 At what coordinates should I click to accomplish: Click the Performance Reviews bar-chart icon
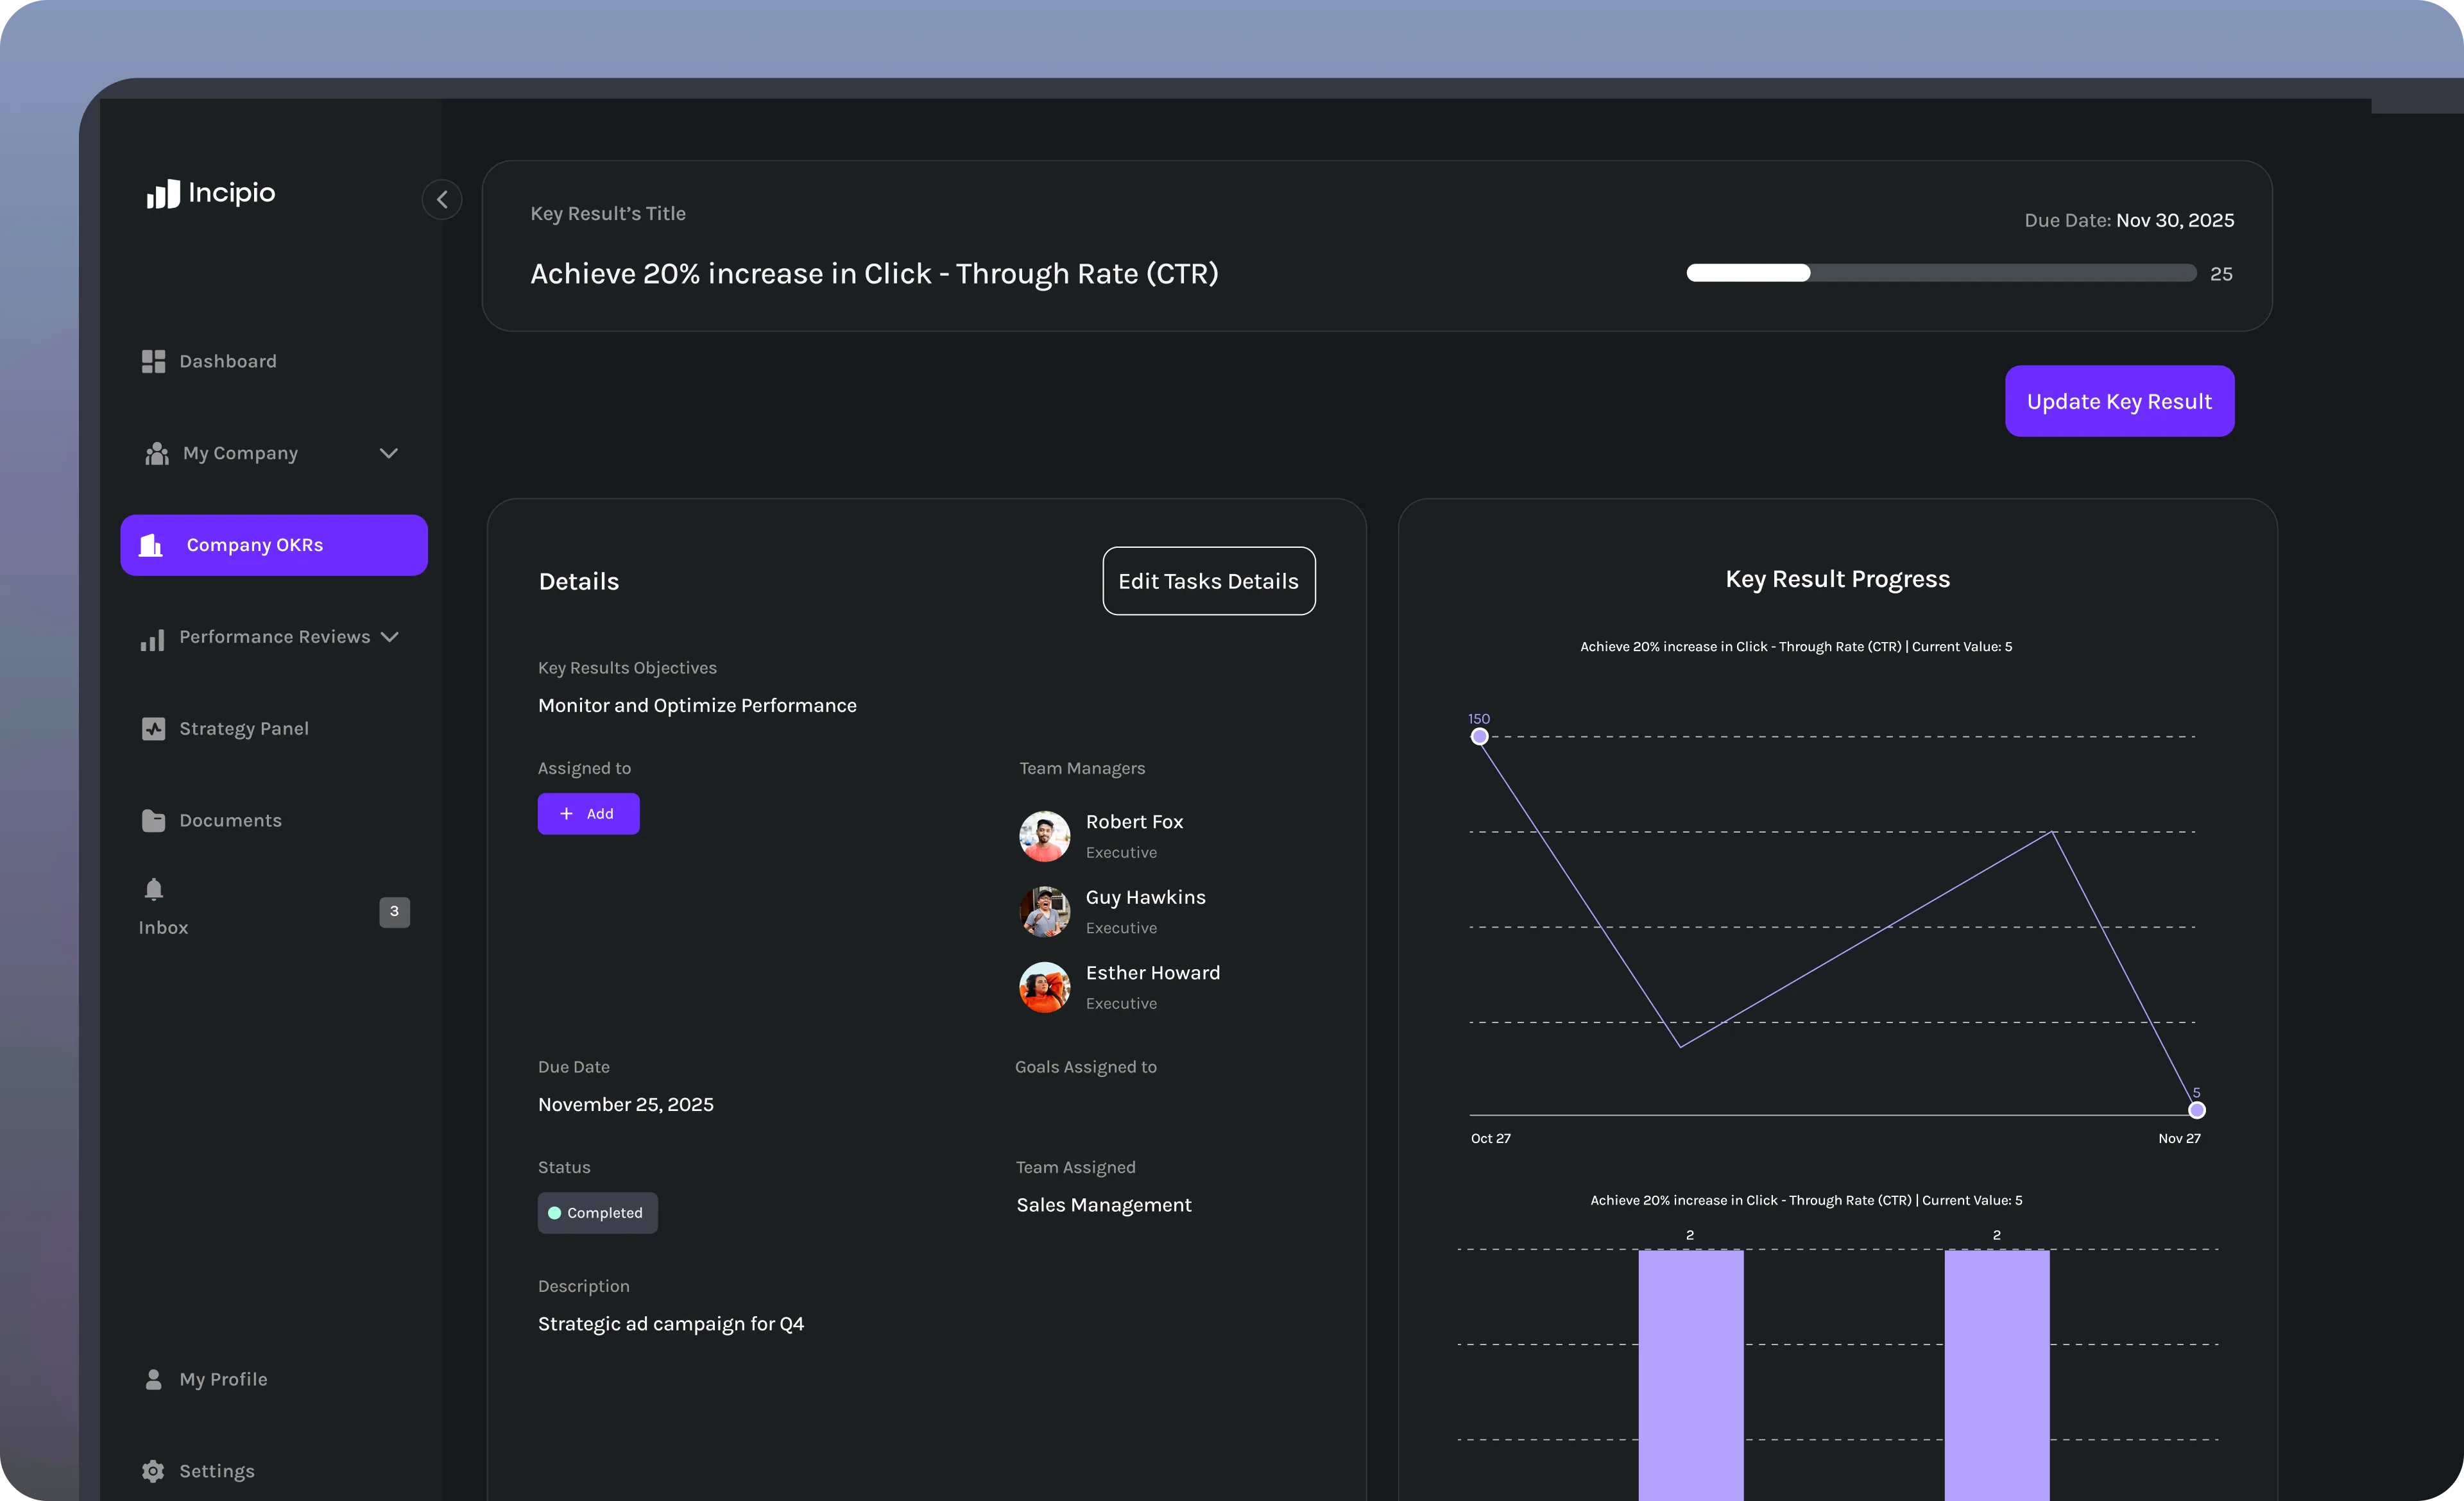click(153, 640)
